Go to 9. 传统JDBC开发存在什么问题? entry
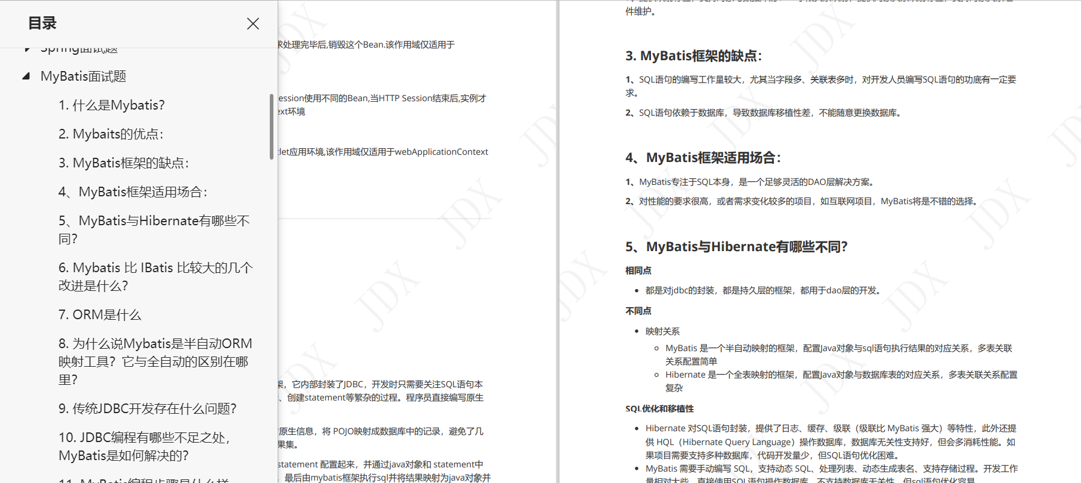 [148, 409]
